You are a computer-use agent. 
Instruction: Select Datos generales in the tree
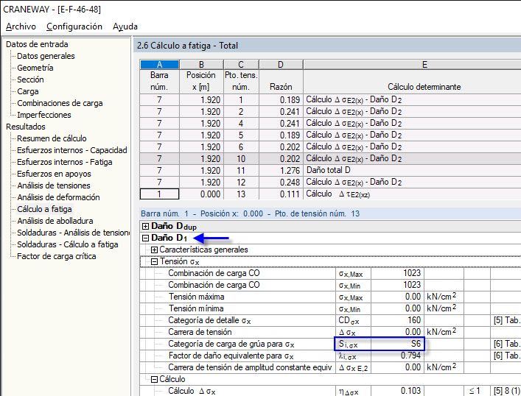46,56
